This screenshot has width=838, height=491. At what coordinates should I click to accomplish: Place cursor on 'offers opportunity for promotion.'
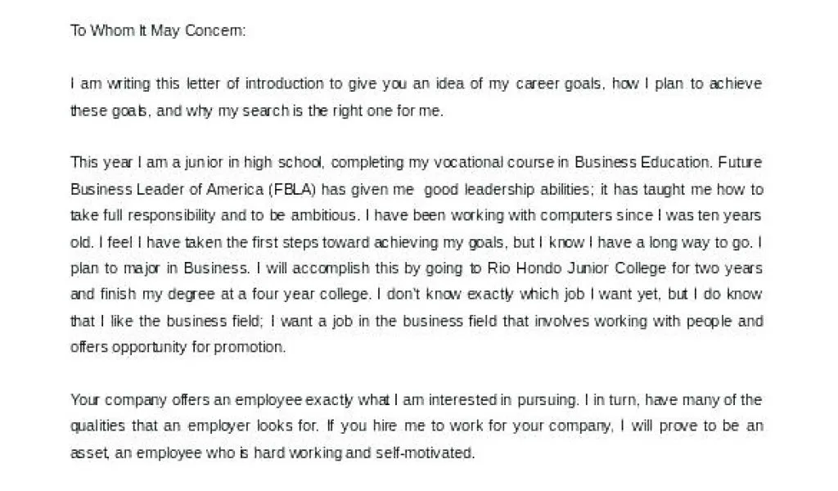coord(178,347)
